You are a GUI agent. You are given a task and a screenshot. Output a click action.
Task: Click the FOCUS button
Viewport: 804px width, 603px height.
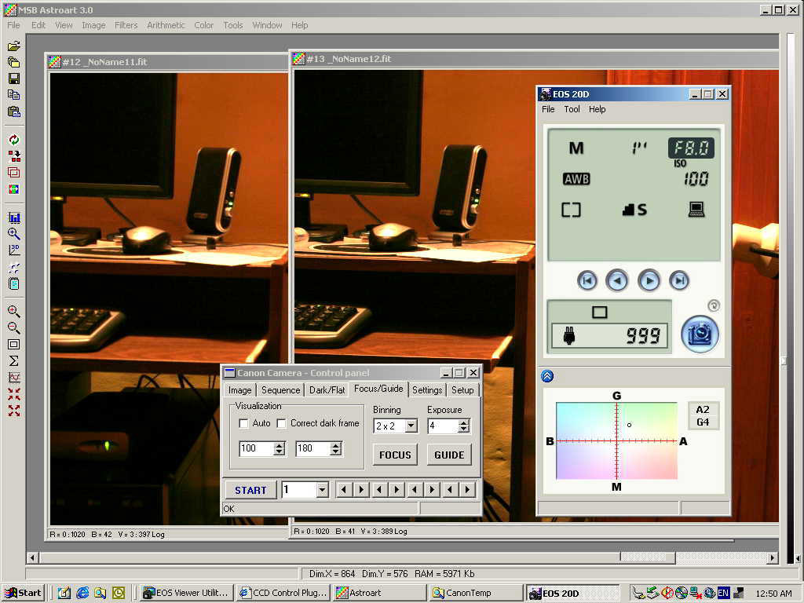click(x=395, y=455)
